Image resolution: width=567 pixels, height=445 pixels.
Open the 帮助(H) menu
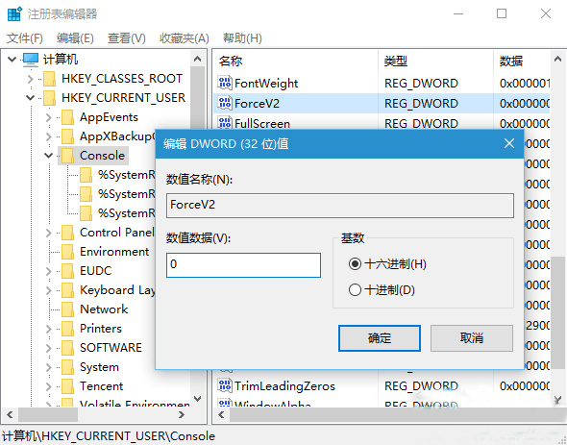coord(242,38)
